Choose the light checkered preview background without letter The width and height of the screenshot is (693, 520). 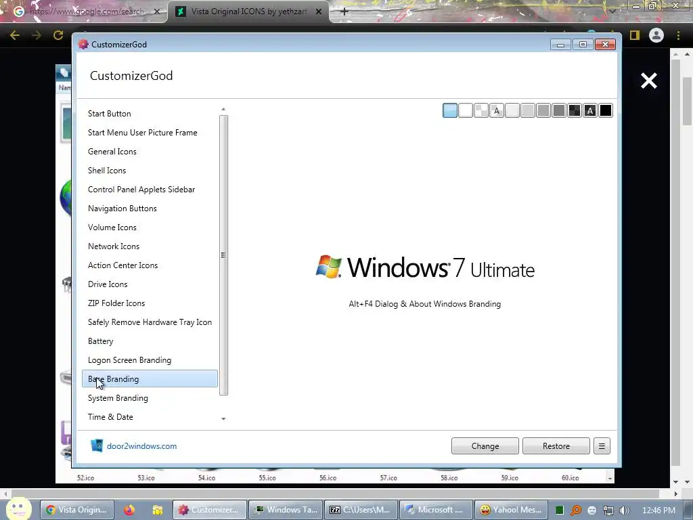pyautogui.click(x=481, y=110)
